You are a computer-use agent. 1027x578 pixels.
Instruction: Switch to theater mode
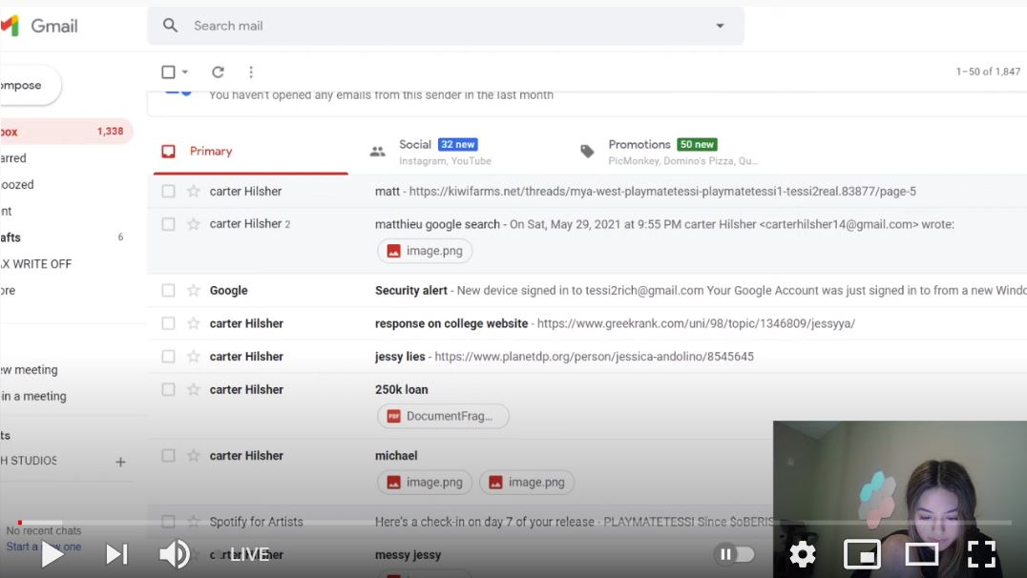coord(922,554)
